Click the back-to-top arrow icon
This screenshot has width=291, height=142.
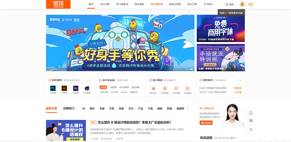[x=251, y=129]
